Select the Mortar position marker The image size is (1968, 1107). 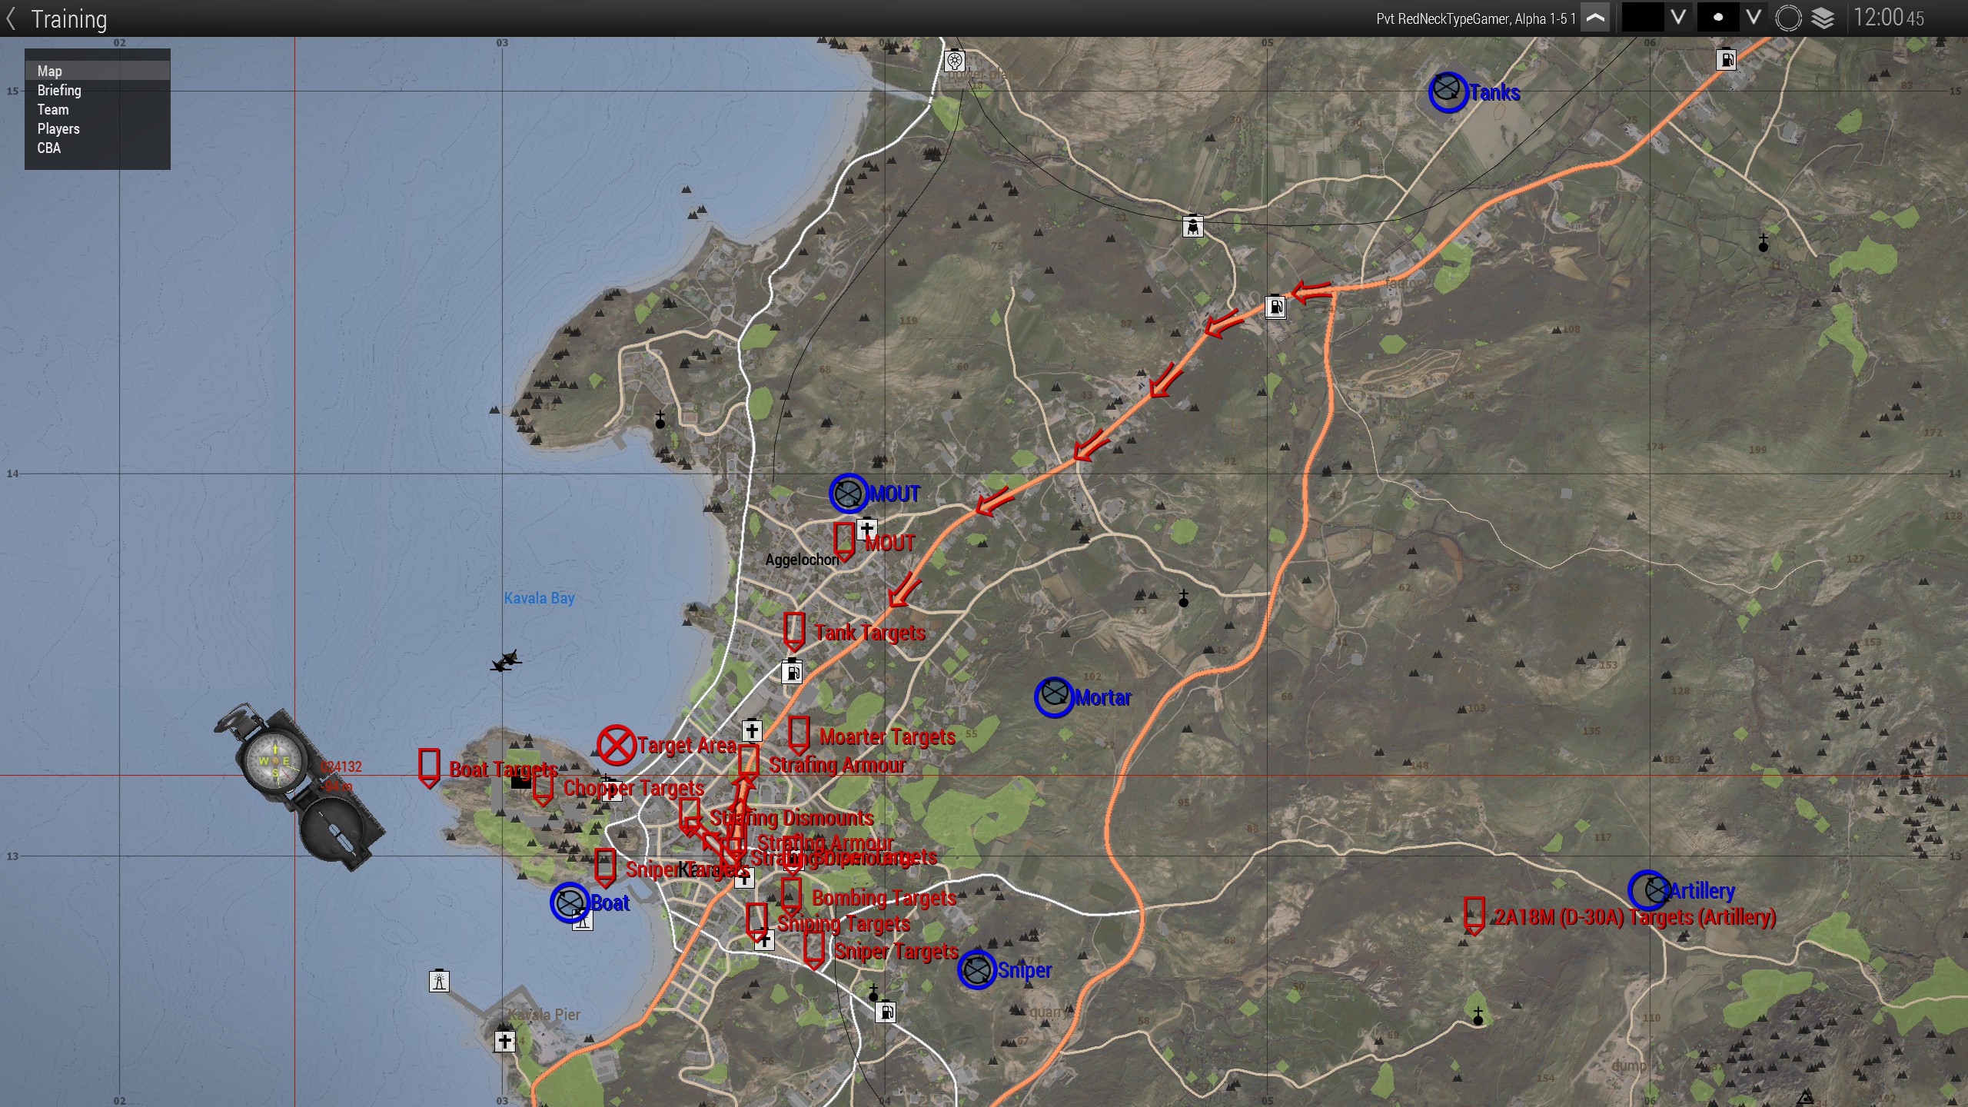[x=1053, y=697]
